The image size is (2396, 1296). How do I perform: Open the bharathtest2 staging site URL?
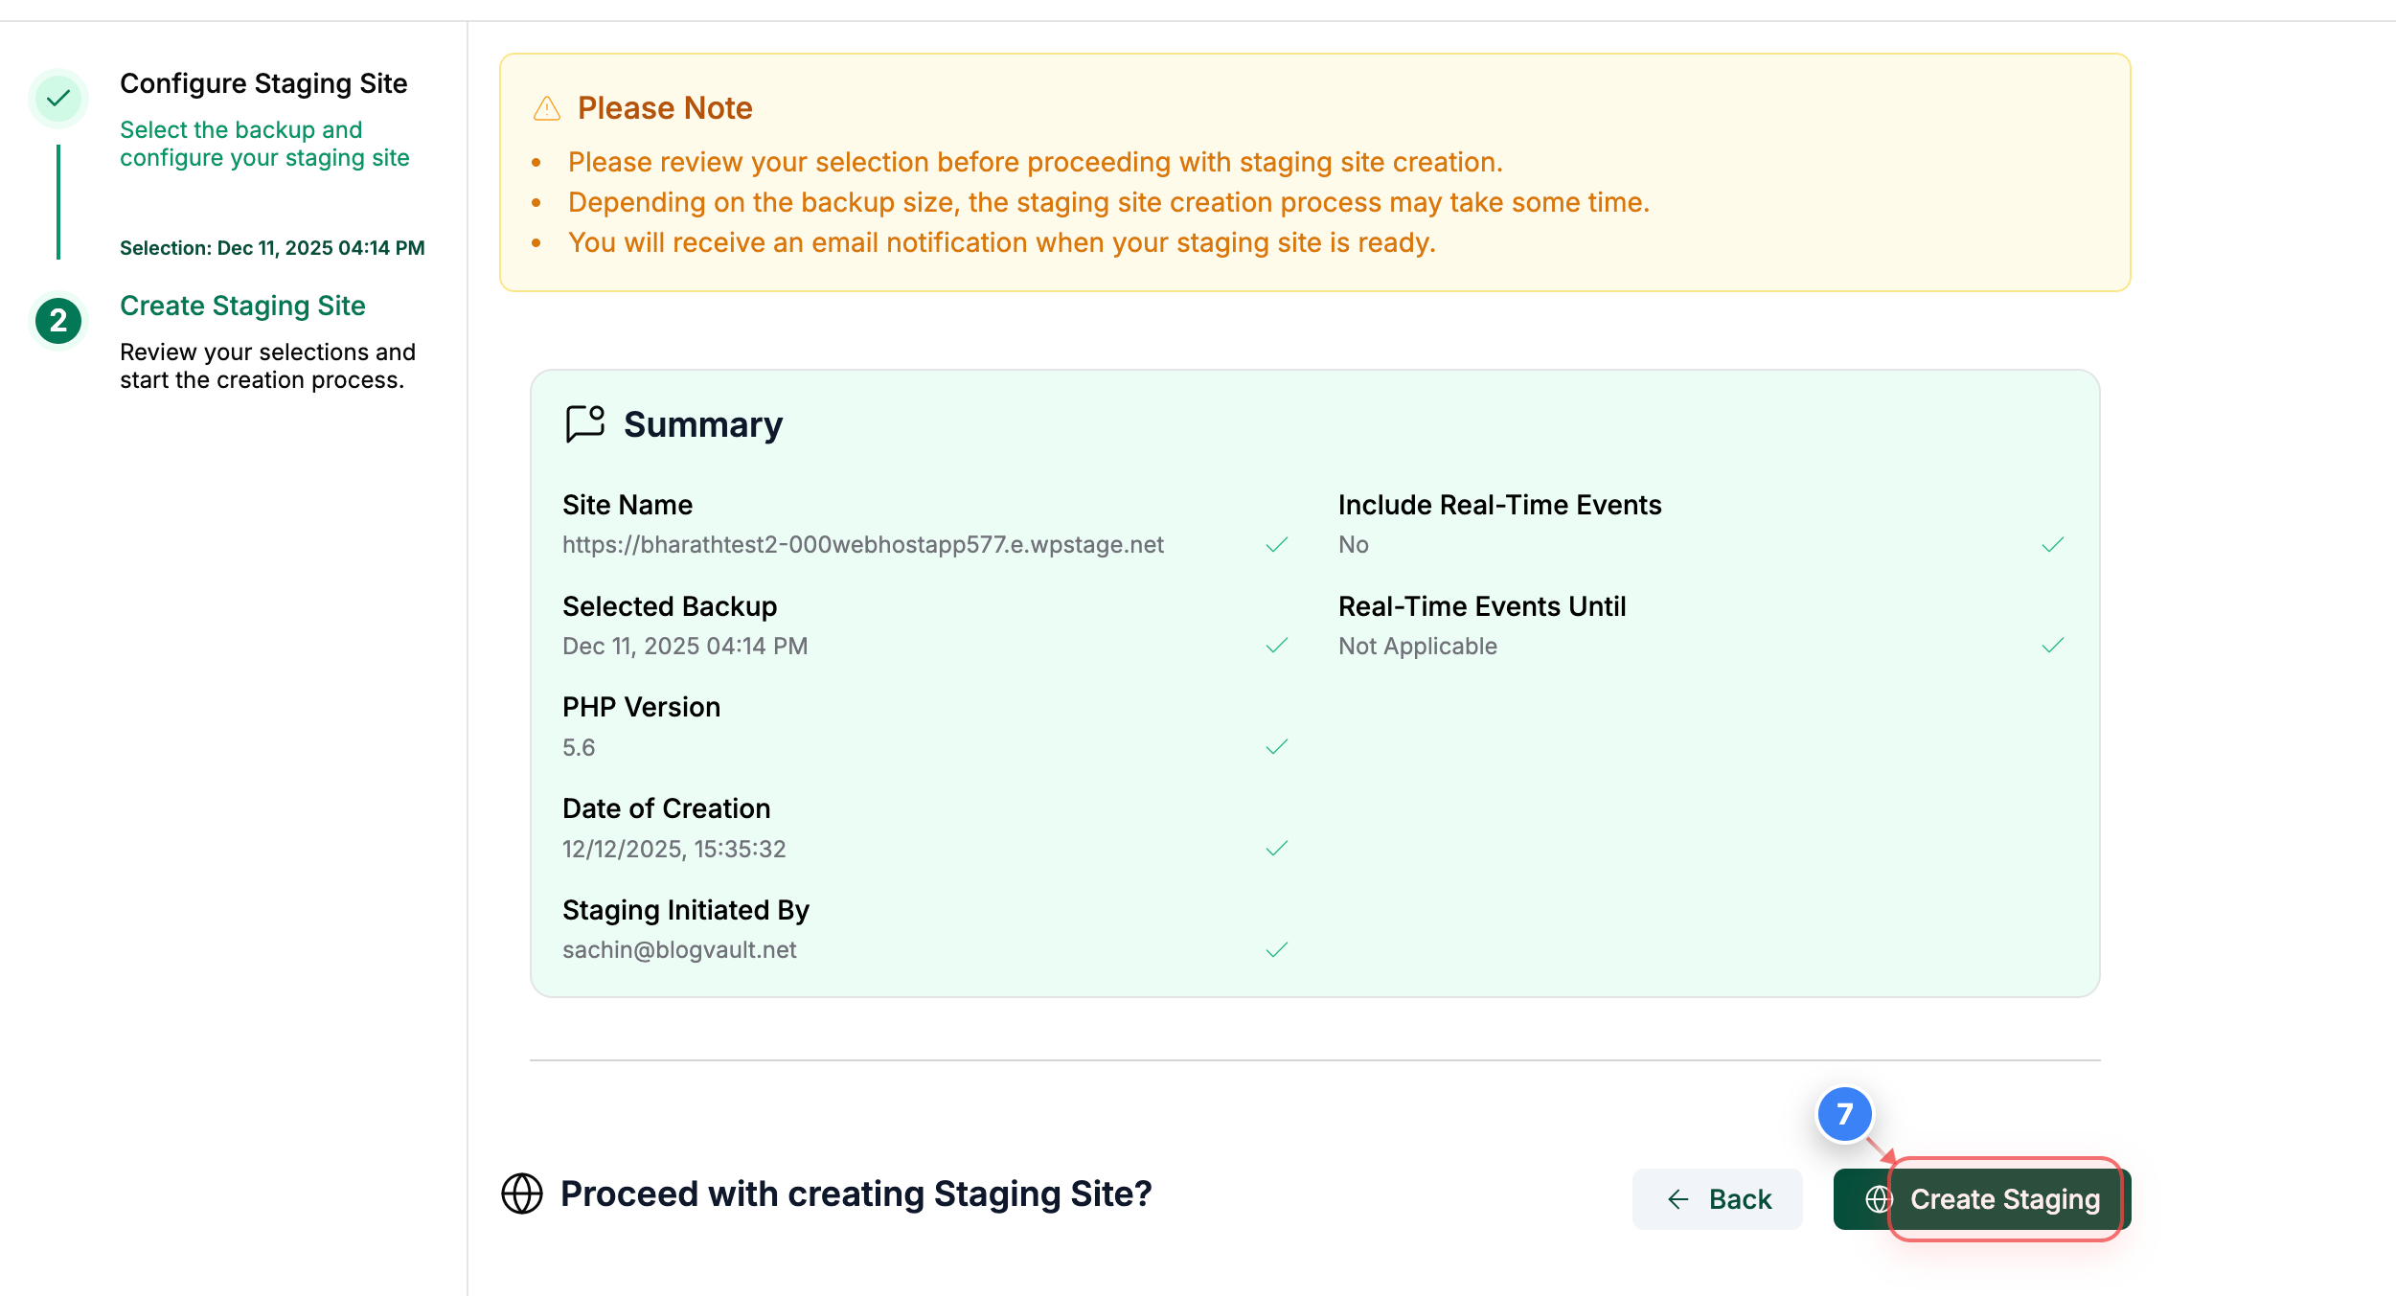(x=862, y=544)
